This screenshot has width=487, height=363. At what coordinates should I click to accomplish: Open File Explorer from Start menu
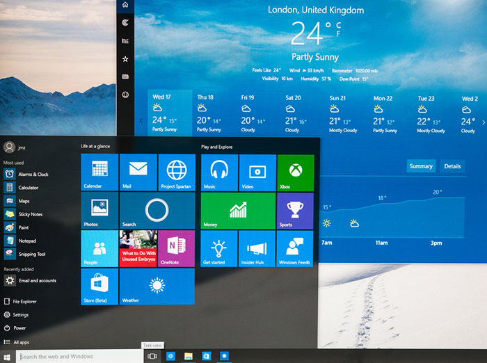pyautogui.click(x=24, y=301)
